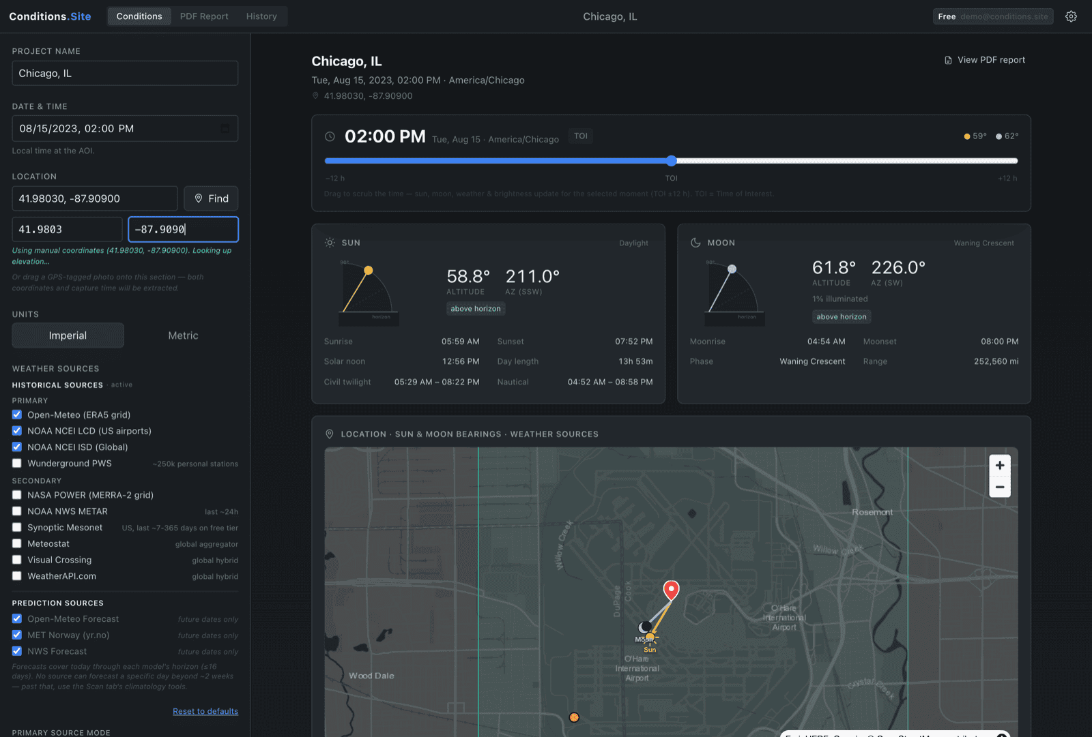Click the longitude field showing -87.9090
1092x737 pixels.
pos(183,230)
